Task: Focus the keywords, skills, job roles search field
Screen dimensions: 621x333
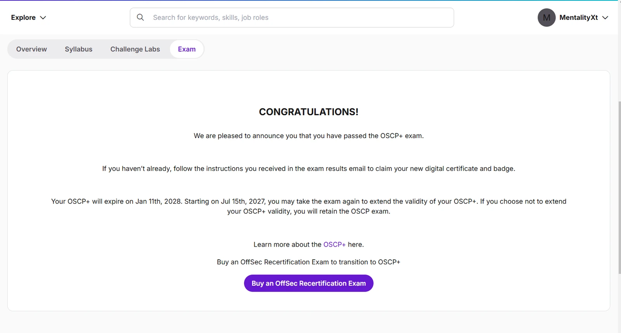Action: pos(292,17)
